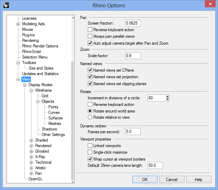Expand the Rendered node
The height and width of the screenshot is (190, 218).
pyautogui.click(x=31, y=146)
